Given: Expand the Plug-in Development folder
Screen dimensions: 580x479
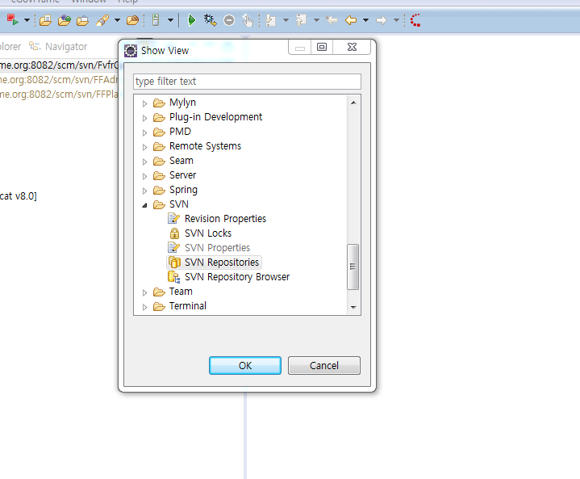Looking at the screenshot, I should pos(144,118).
